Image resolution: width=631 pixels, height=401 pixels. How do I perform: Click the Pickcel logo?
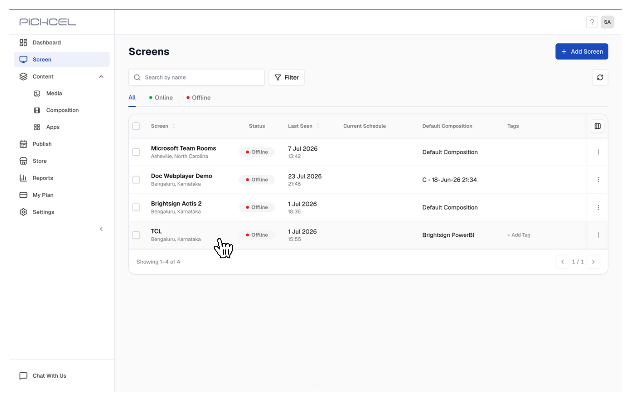point(48,22)
